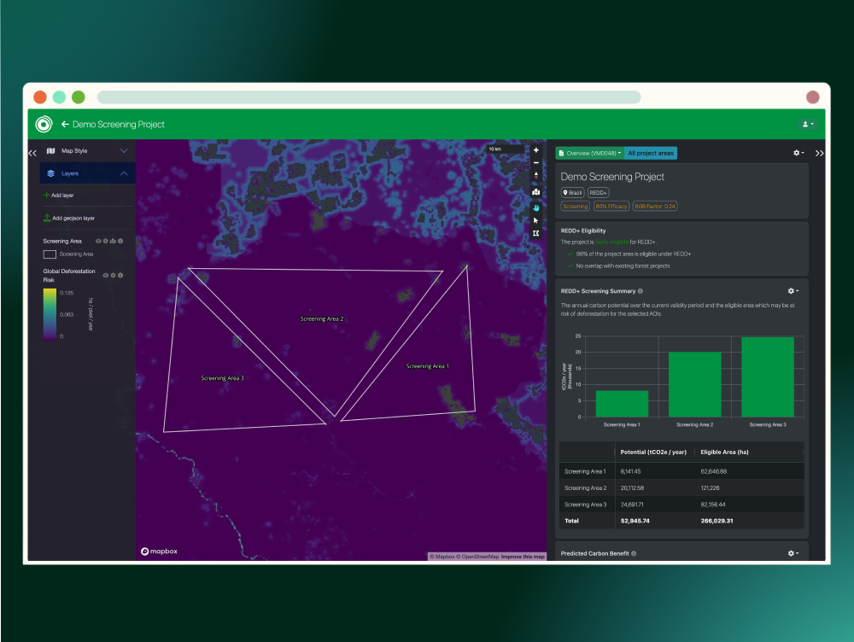Switch to the All project areas tab
The height and width of the screenshot is (642, 854).
(650, 152)
